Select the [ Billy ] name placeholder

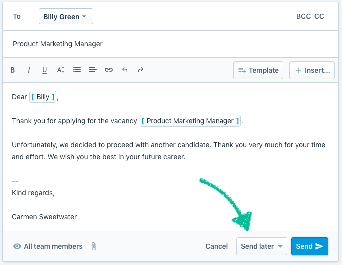pos(43,97)
